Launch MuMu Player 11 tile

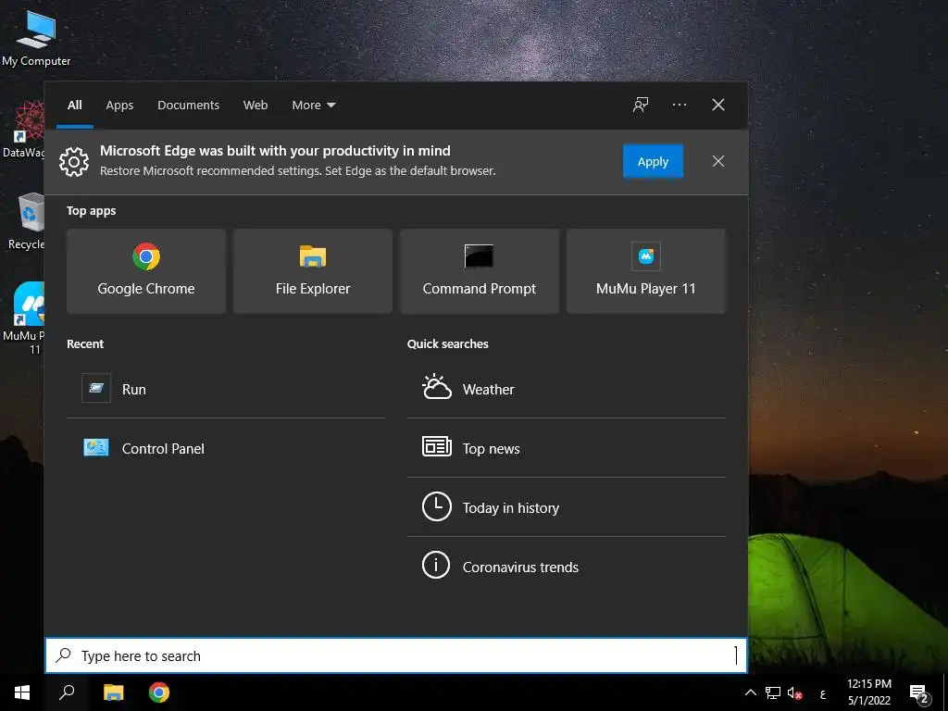[x=645, y=271]
